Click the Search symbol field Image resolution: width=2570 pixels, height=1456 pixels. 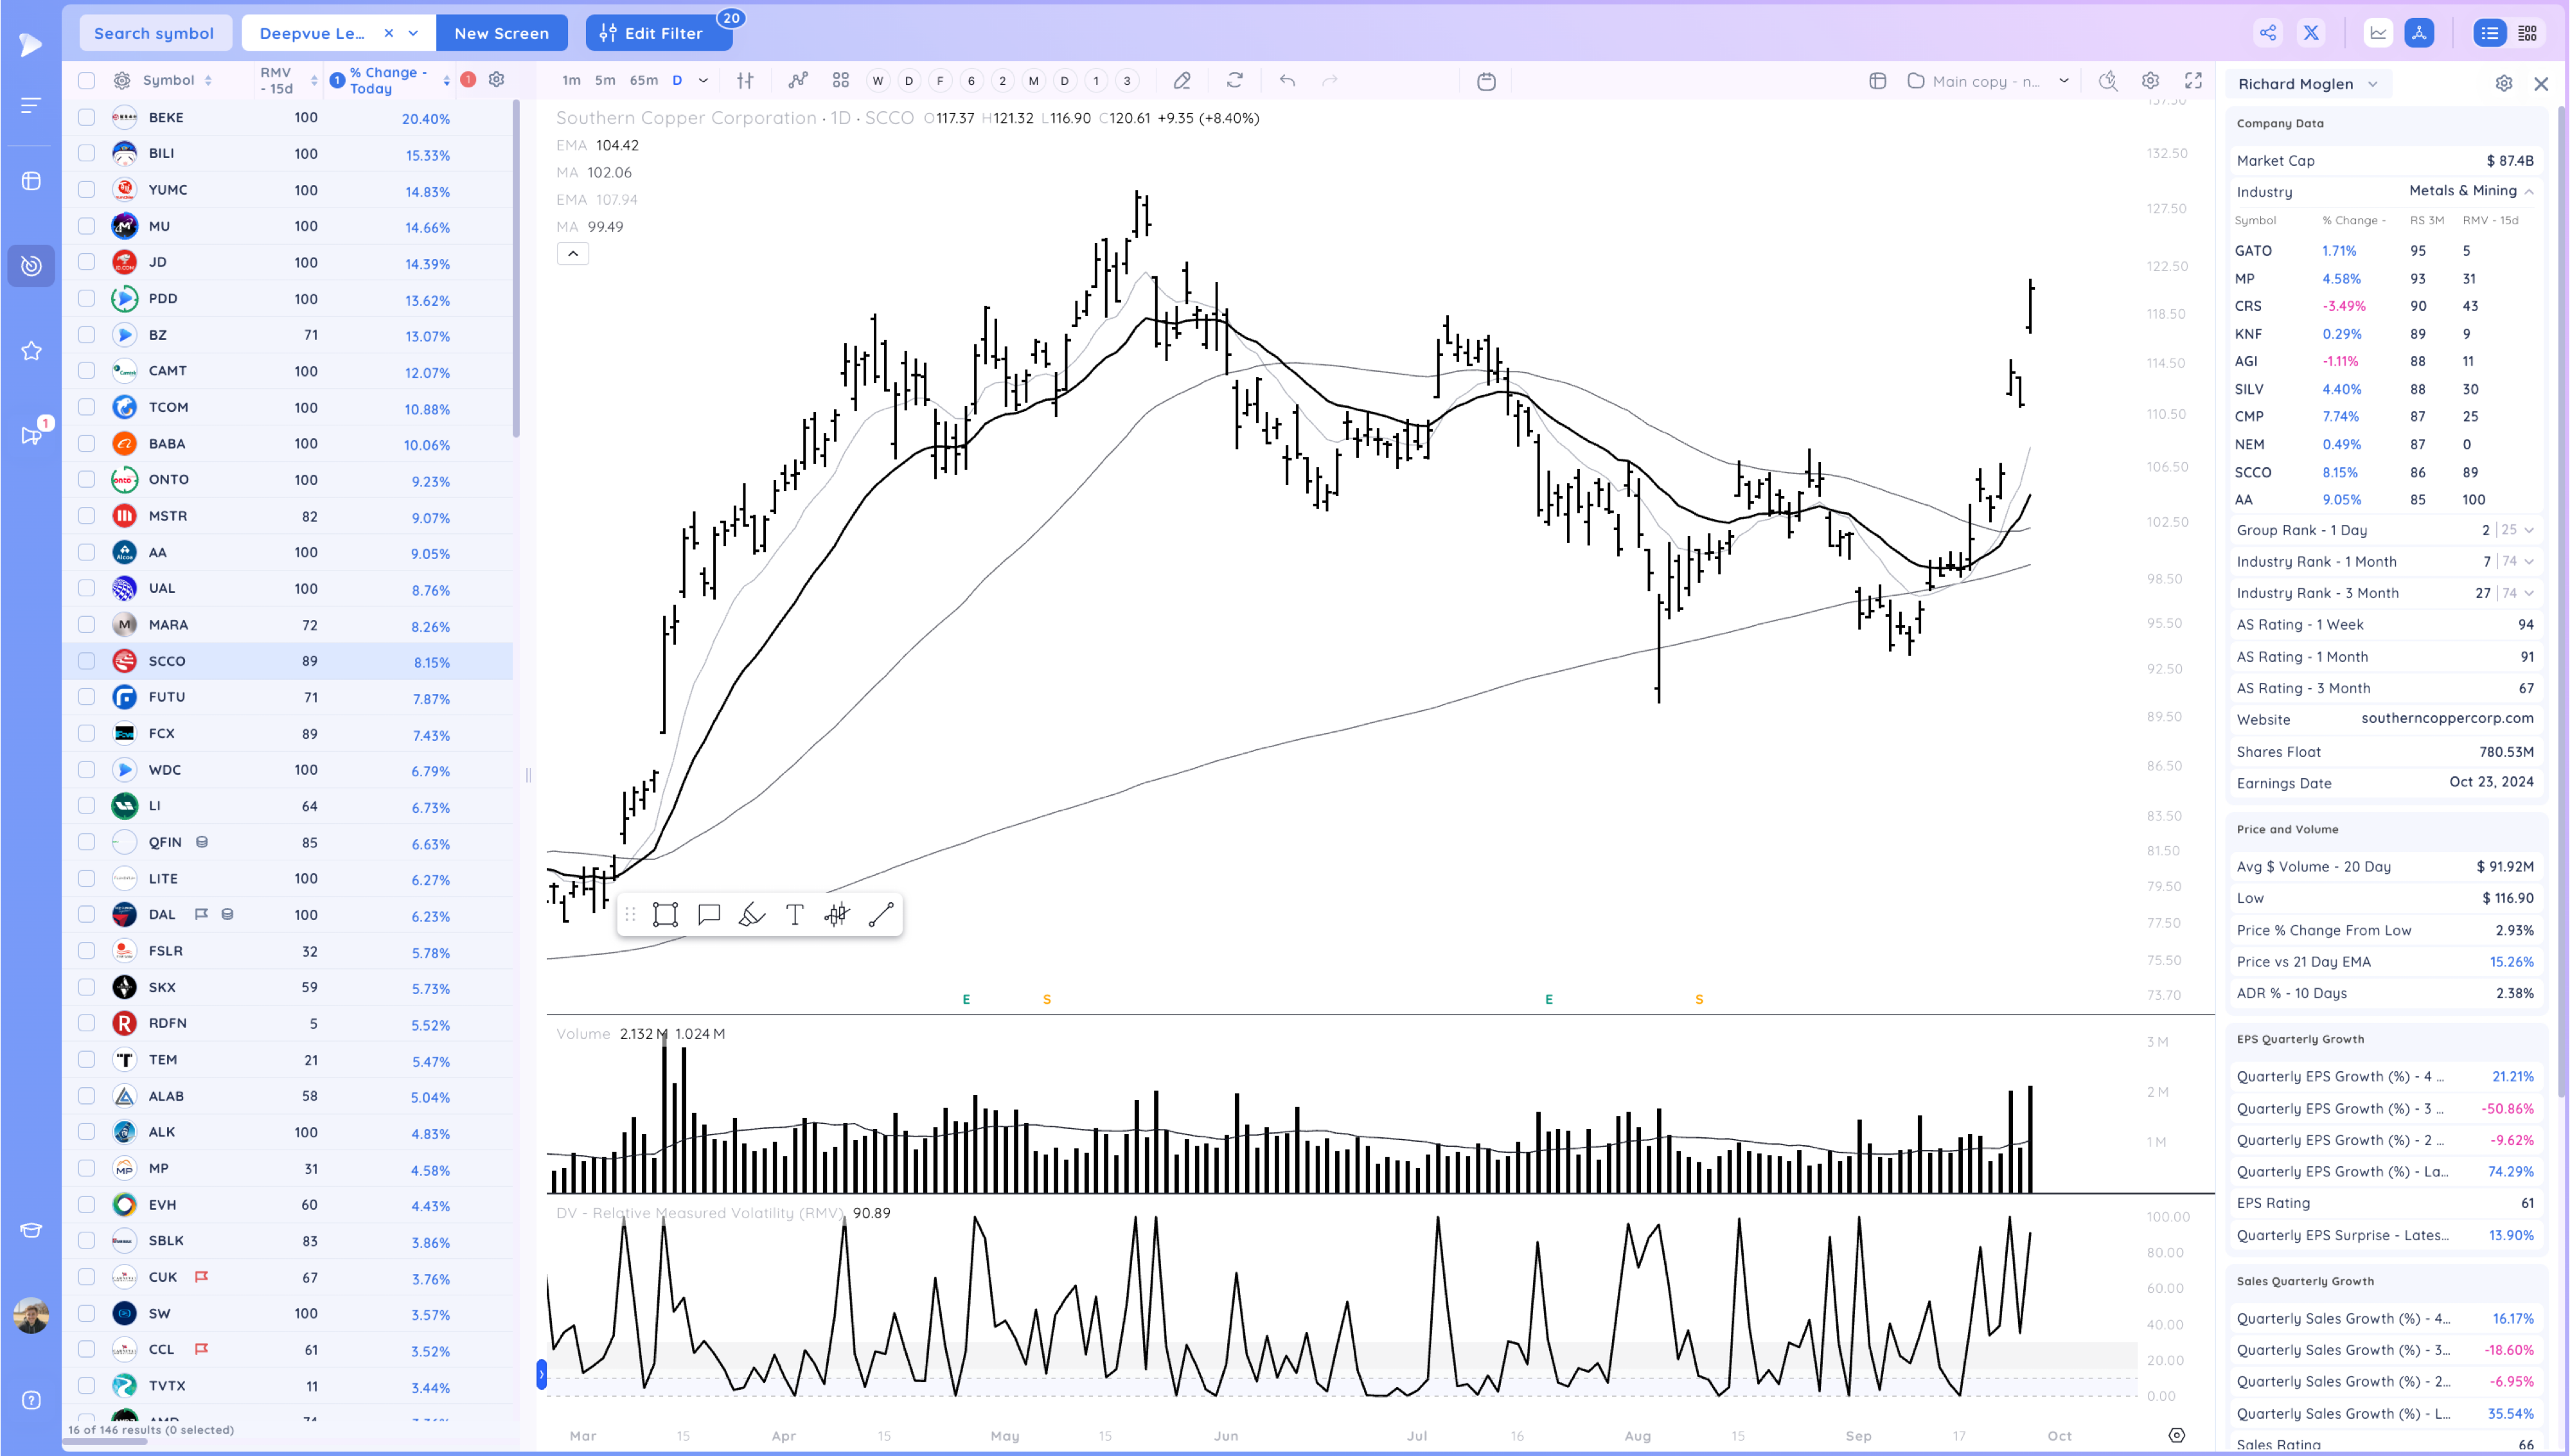tap(154, 33)
